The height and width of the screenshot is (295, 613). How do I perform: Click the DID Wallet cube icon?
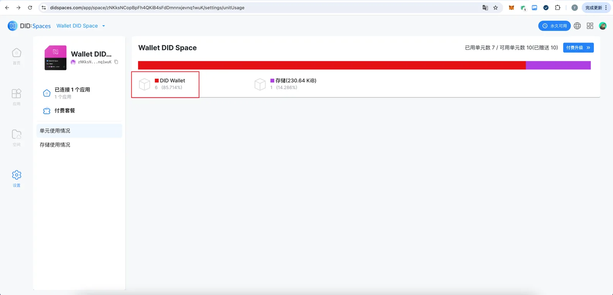[144, 84]
